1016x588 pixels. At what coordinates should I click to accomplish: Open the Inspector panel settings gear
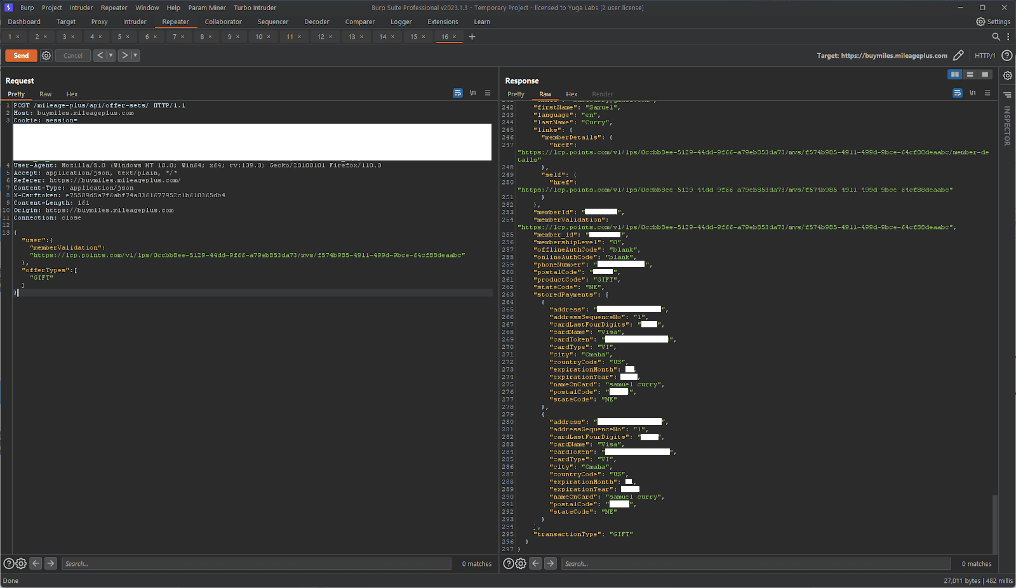pyautogui.click(x=1008, y=75)
